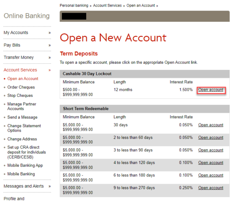Open account for 2 to less than 60 days
Image resolution: width=238 pixels, height=202 pixels.
tap(211, 137)
